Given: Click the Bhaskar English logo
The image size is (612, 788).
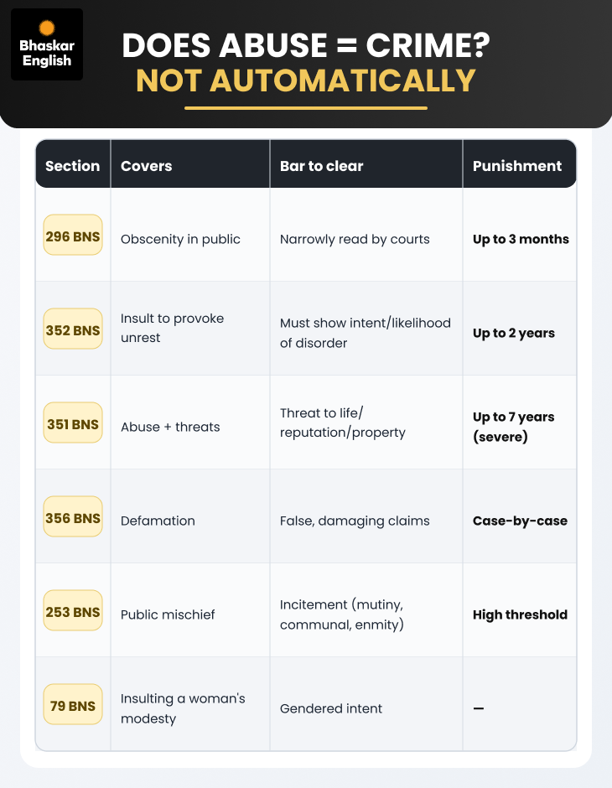Looking at the screenshot, I should pos(47,44).
